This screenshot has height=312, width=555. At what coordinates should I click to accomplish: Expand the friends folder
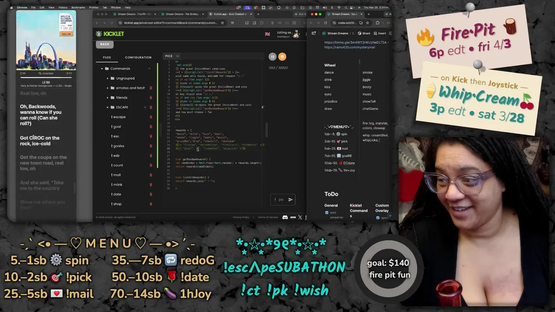pos(108,97)
